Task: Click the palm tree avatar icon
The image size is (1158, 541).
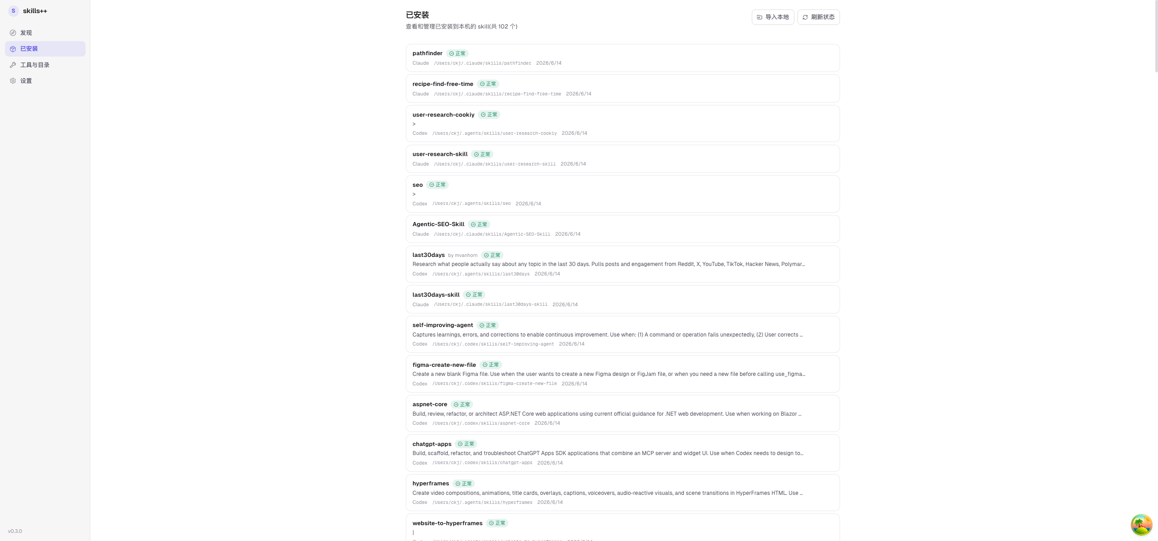Action: point(1141,525)
